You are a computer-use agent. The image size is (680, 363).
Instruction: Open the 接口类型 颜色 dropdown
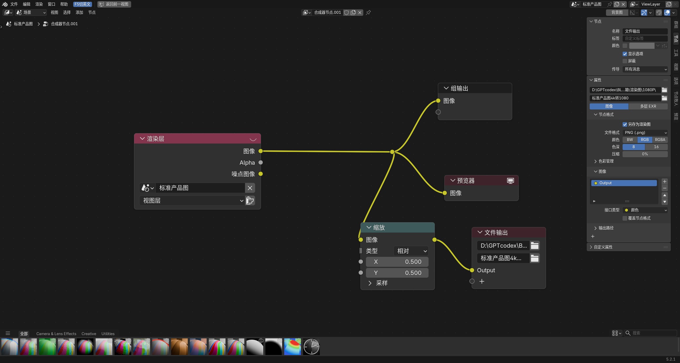[645, 210]
